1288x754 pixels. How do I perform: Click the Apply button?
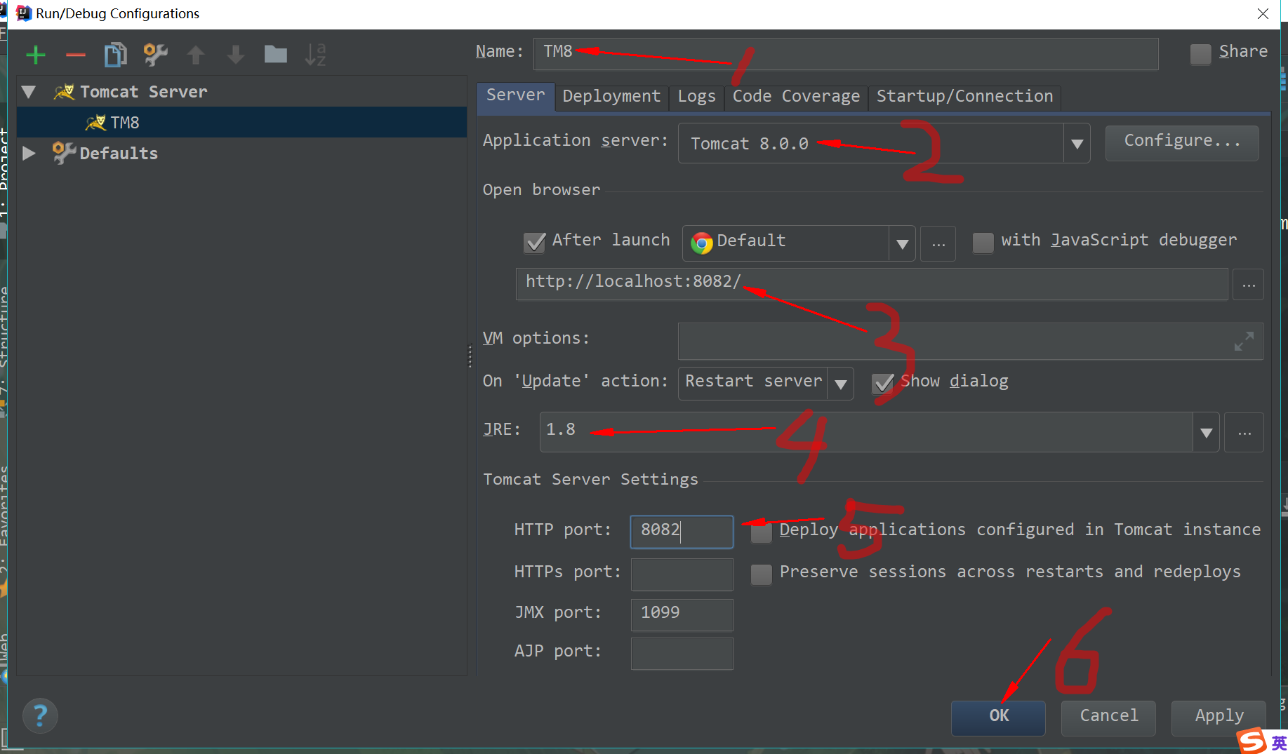pos(1218,716)
